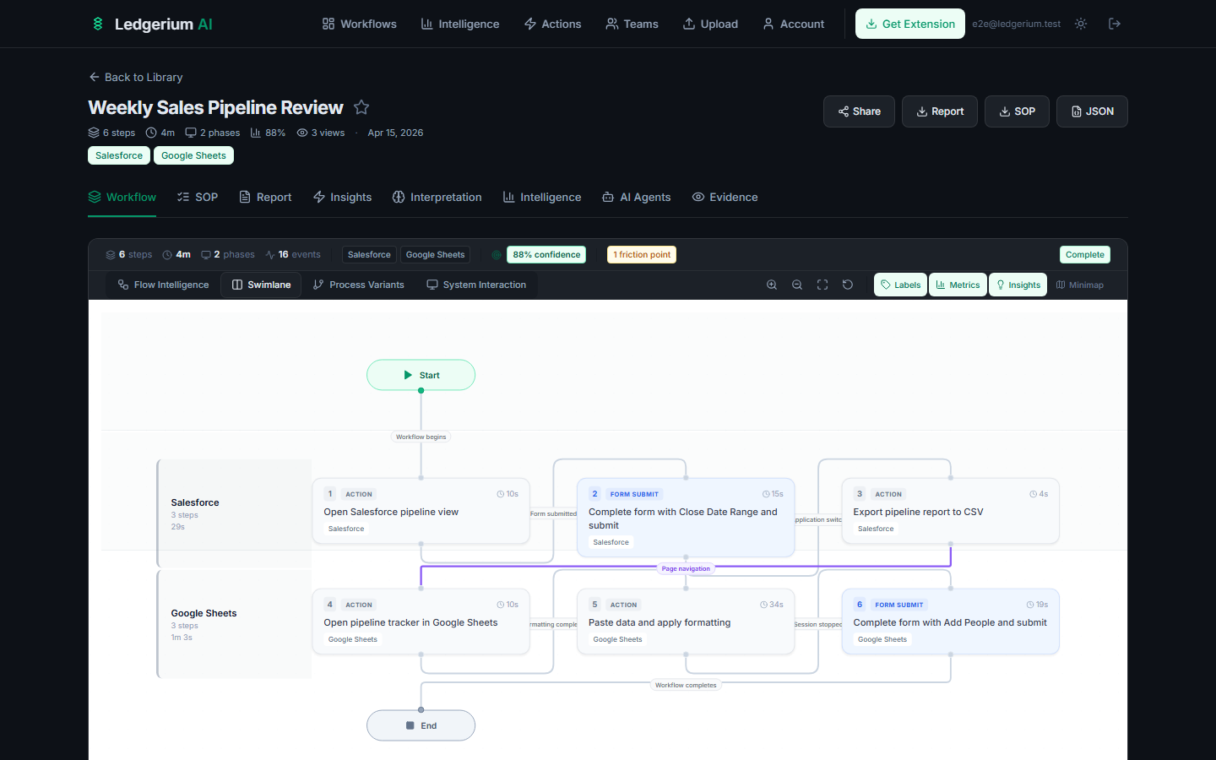Select the Swimlane view

pyautogui.click(x=261, y=285)
